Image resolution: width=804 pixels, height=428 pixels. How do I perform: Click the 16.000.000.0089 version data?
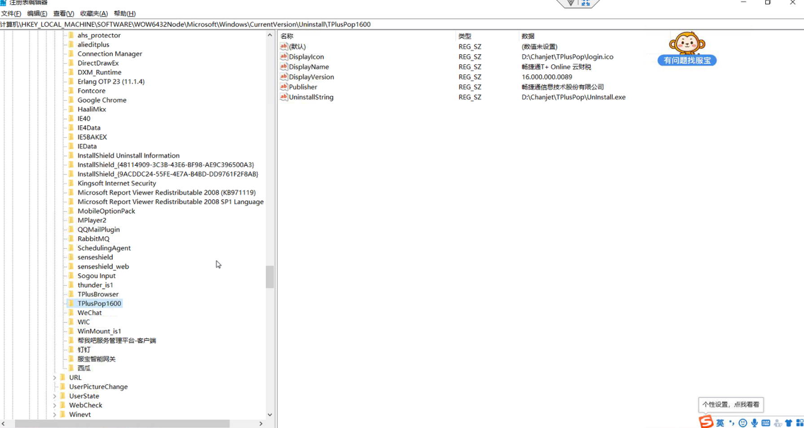[x=547, y=77]
